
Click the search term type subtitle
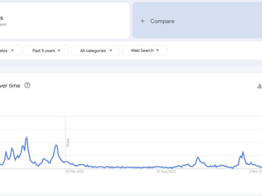[3, 24]
